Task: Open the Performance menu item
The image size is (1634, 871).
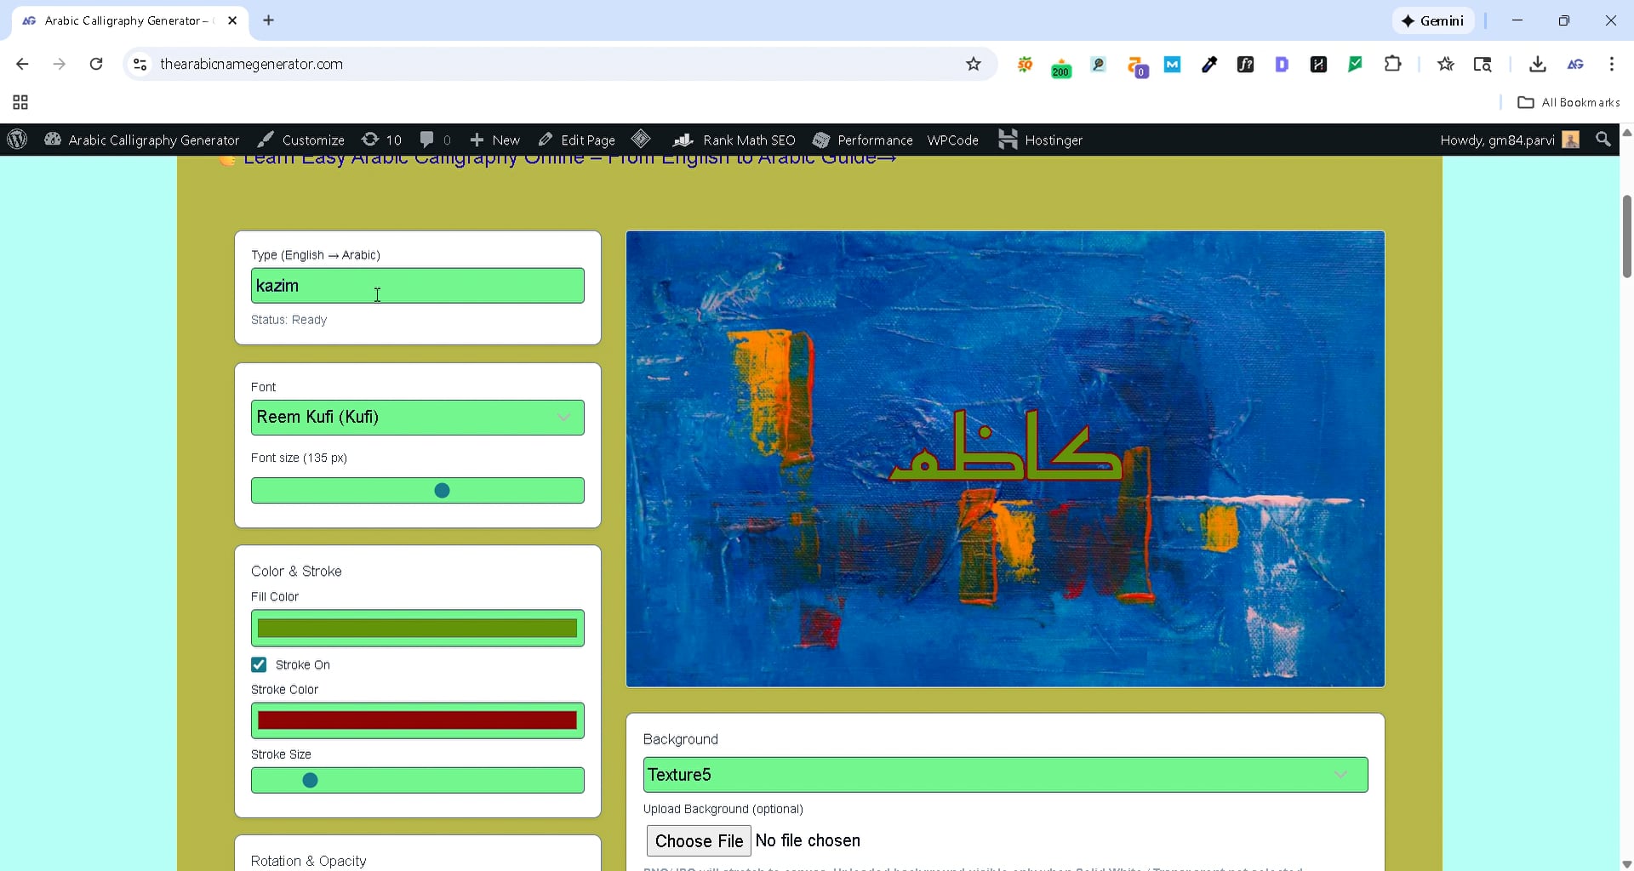Action: [x=862, y=139]
